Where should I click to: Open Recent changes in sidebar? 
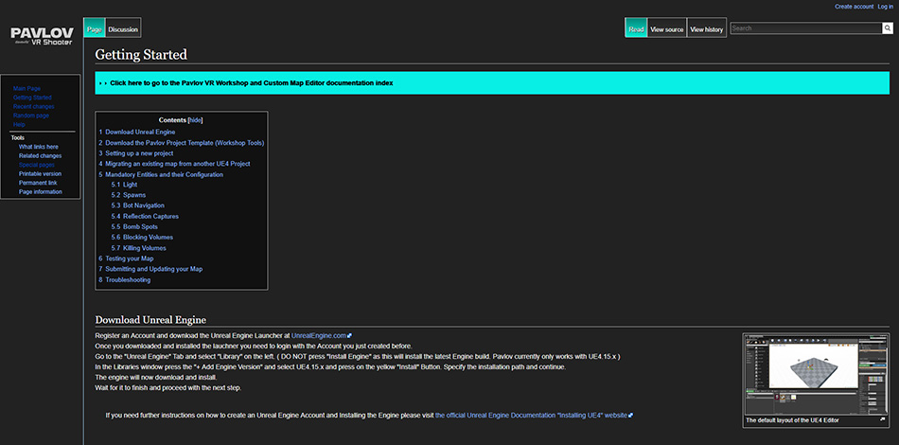(x=34, y=106)
